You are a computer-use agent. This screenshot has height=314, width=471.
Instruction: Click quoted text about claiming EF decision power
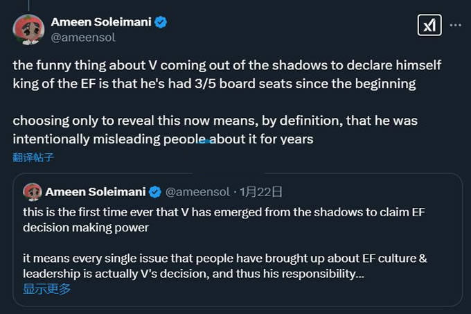coord(220,220)
